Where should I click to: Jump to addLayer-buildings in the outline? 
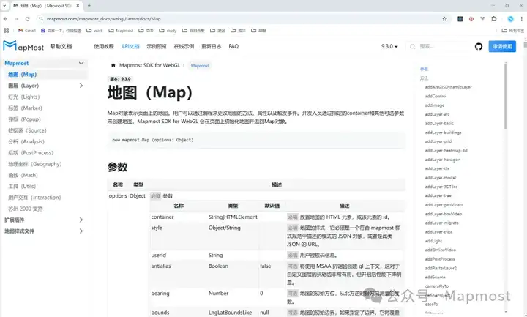point(443,133)
